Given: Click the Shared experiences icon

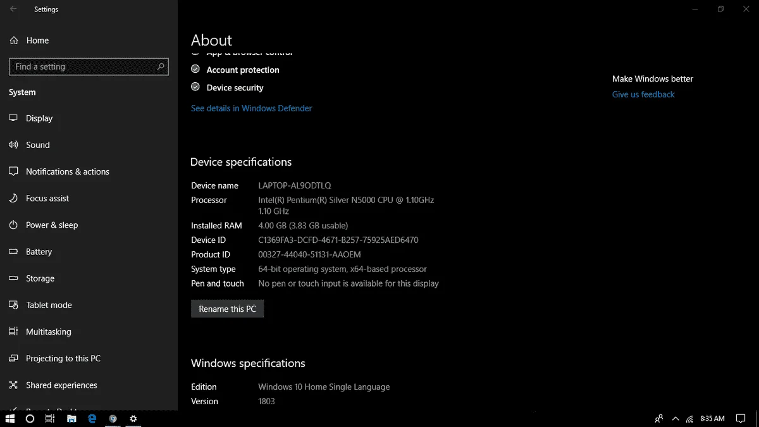Looking at the screenshot, I should click(13, 385).
